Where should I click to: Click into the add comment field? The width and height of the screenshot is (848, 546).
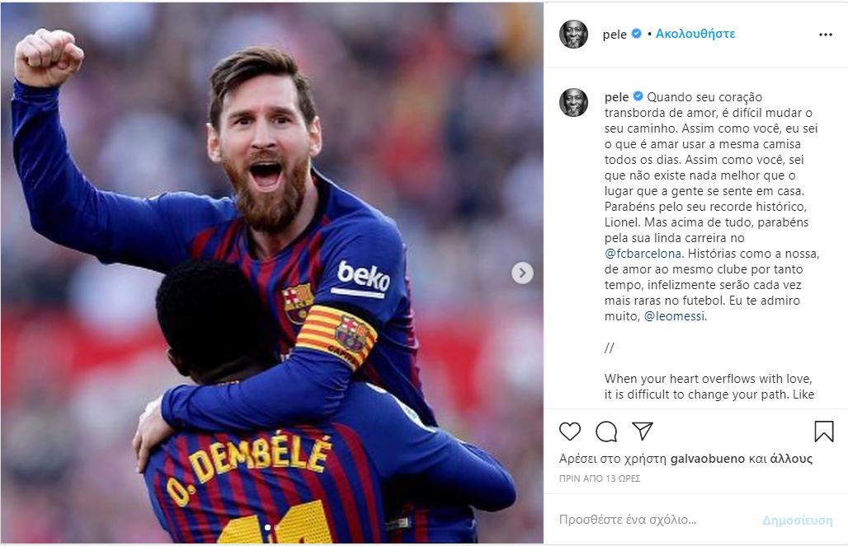tap(652, 520)
